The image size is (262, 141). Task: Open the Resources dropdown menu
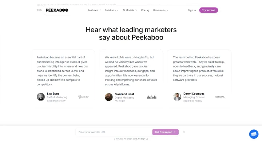tap(160, 10)
